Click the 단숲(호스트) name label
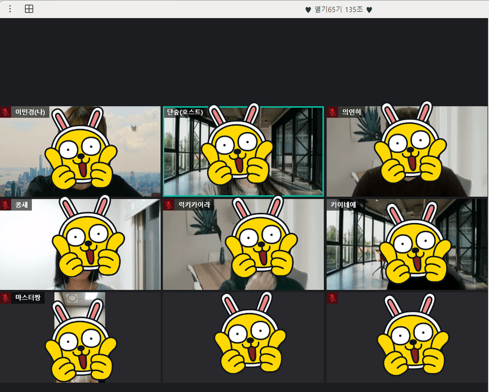 tap(185, 112)
